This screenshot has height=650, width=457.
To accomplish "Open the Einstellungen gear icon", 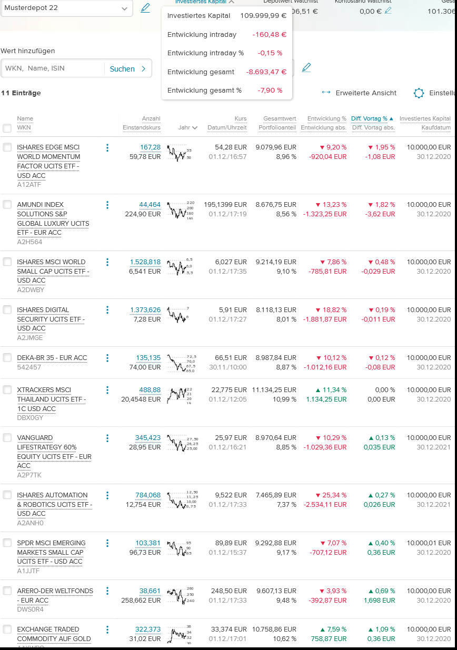I will coord(419,93).
